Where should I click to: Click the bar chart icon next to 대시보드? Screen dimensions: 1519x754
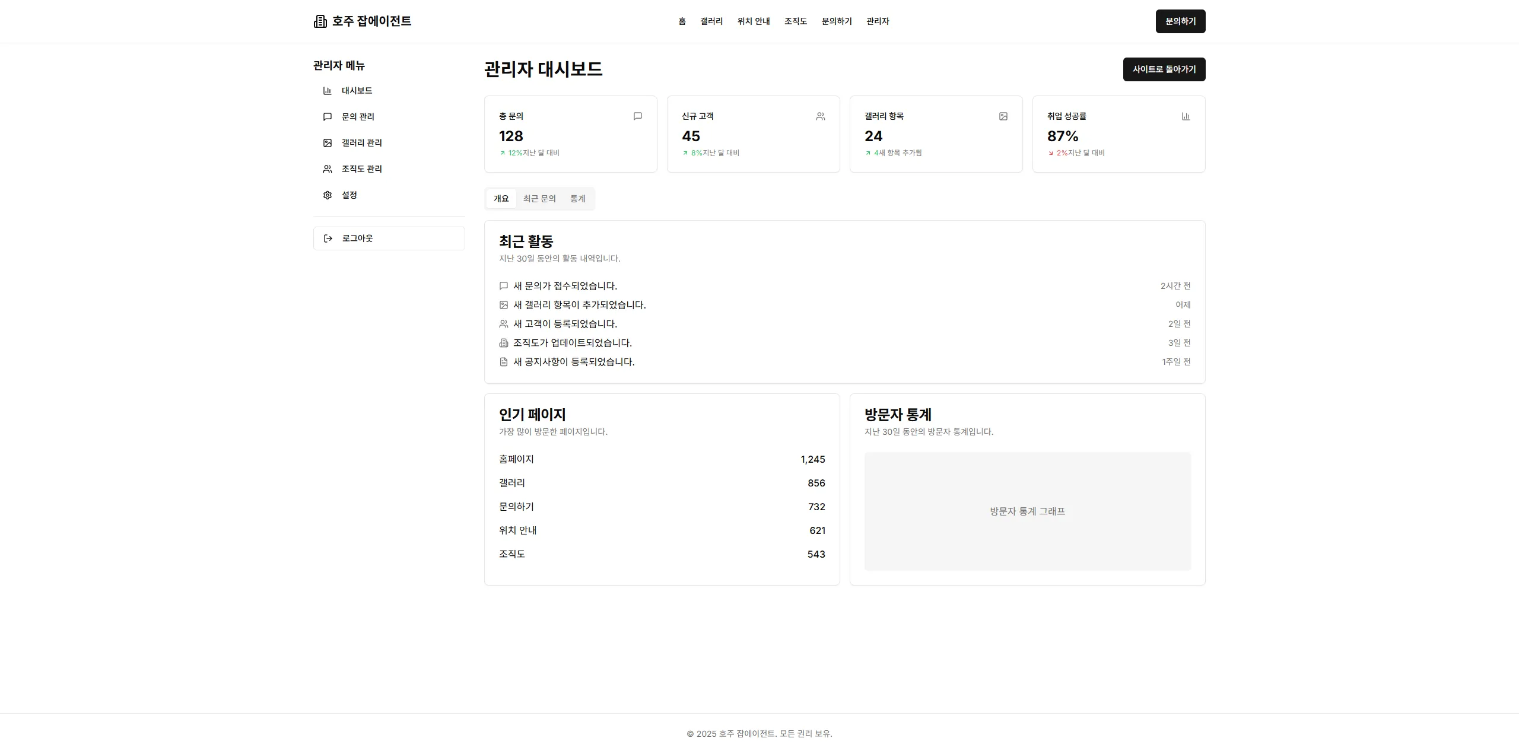pos(328,91)
